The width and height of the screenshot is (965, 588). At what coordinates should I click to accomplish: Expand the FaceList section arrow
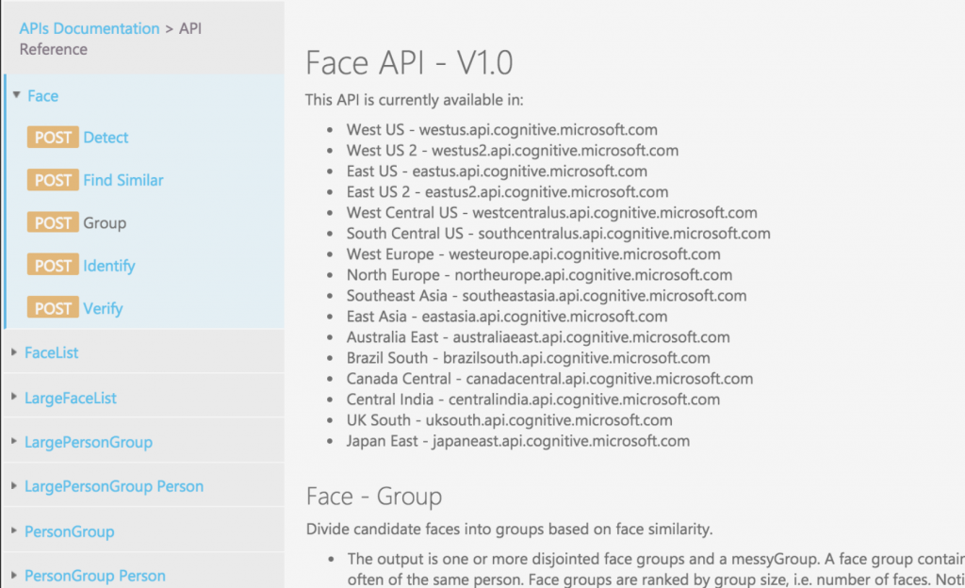(x=14, y=351)
